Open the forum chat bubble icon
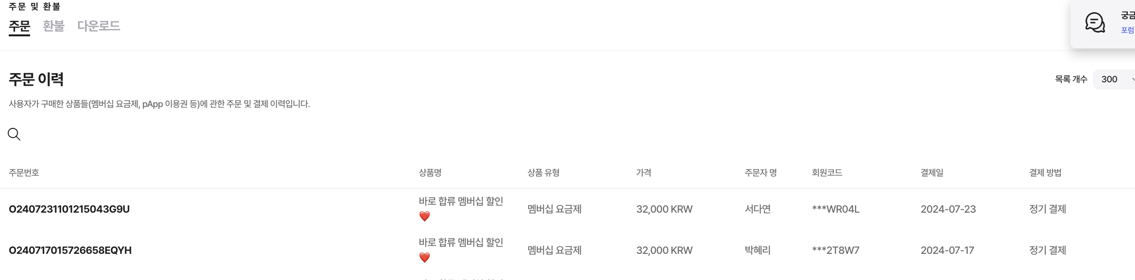Viewport: 1135px width, 280px height. pyautogui.click(x=1095, y=22)
